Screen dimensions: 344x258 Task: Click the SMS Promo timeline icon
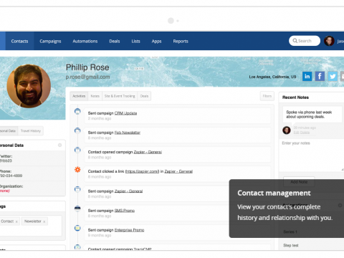pos(77,209)
